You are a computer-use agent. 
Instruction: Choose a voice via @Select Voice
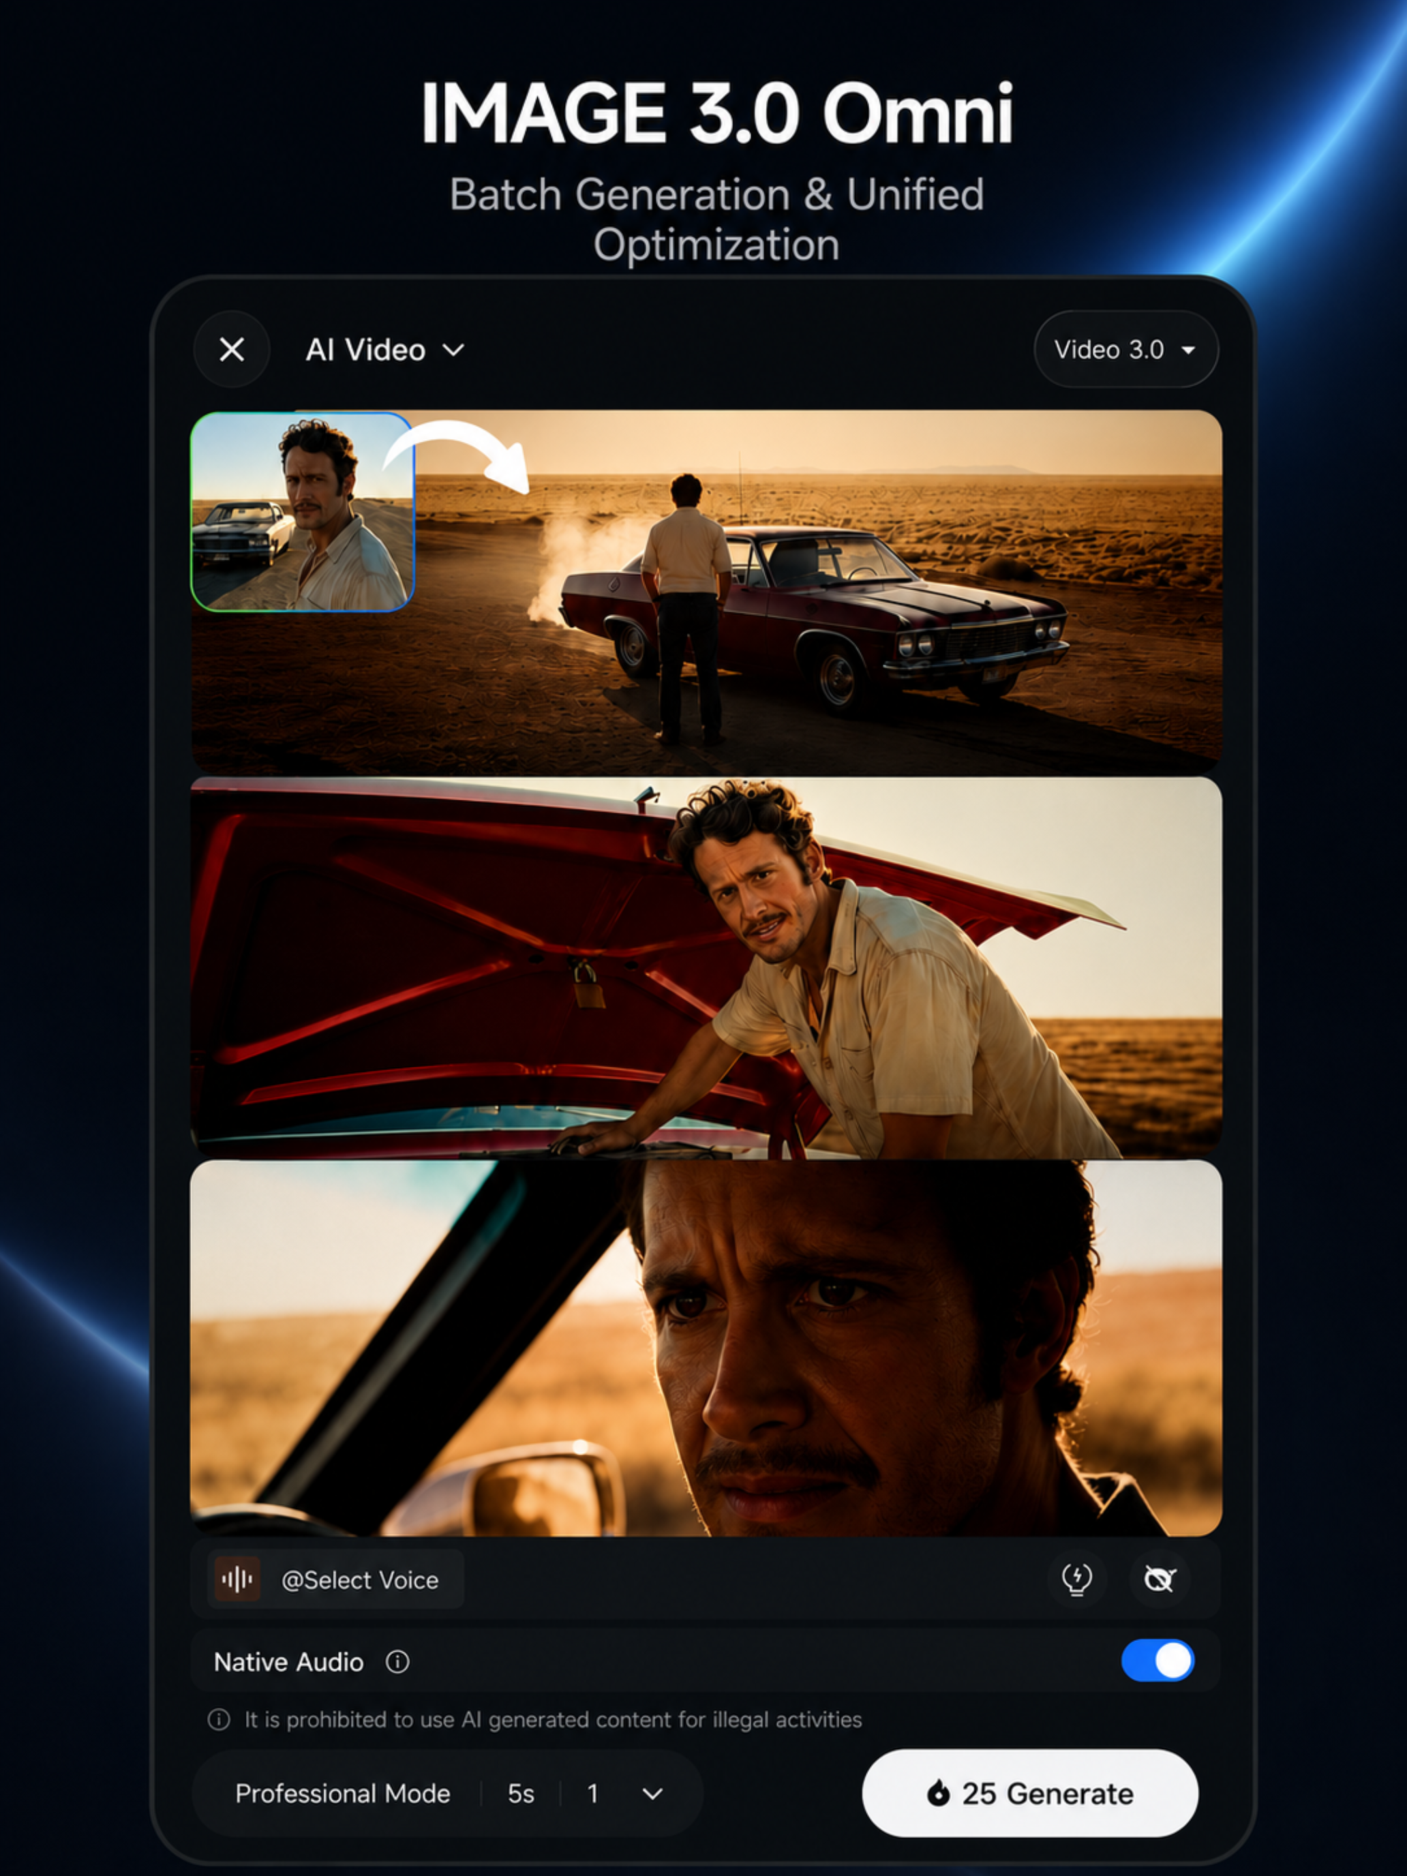pos(337,1579)
